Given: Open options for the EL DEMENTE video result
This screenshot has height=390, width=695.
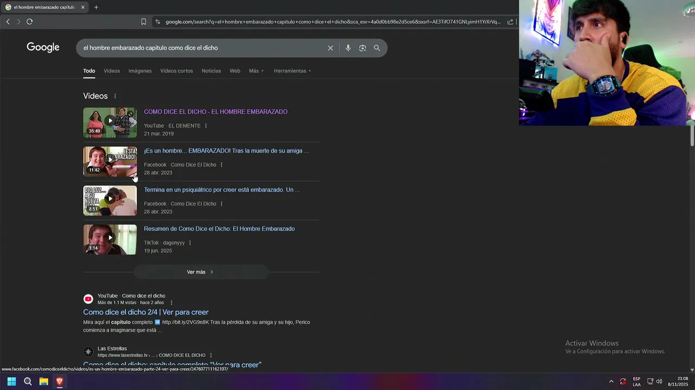Looking at the screenshot, I should point(206,126).
